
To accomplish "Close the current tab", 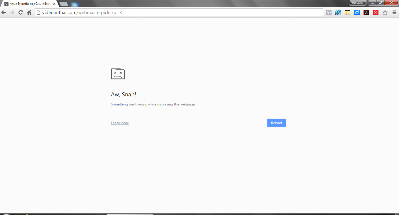I will (54, 4).
